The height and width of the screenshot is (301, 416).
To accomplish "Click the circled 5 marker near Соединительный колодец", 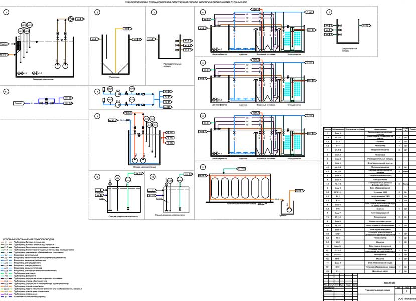I will (329, 12).
